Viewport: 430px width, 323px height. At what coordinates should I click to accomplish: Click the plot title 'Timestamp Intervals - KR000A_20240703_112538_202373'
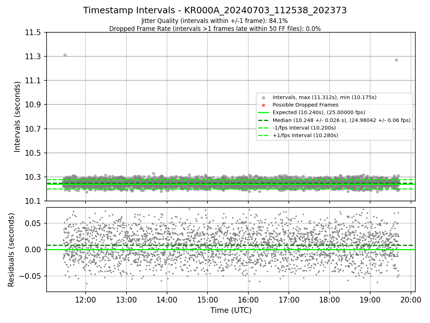215,10
